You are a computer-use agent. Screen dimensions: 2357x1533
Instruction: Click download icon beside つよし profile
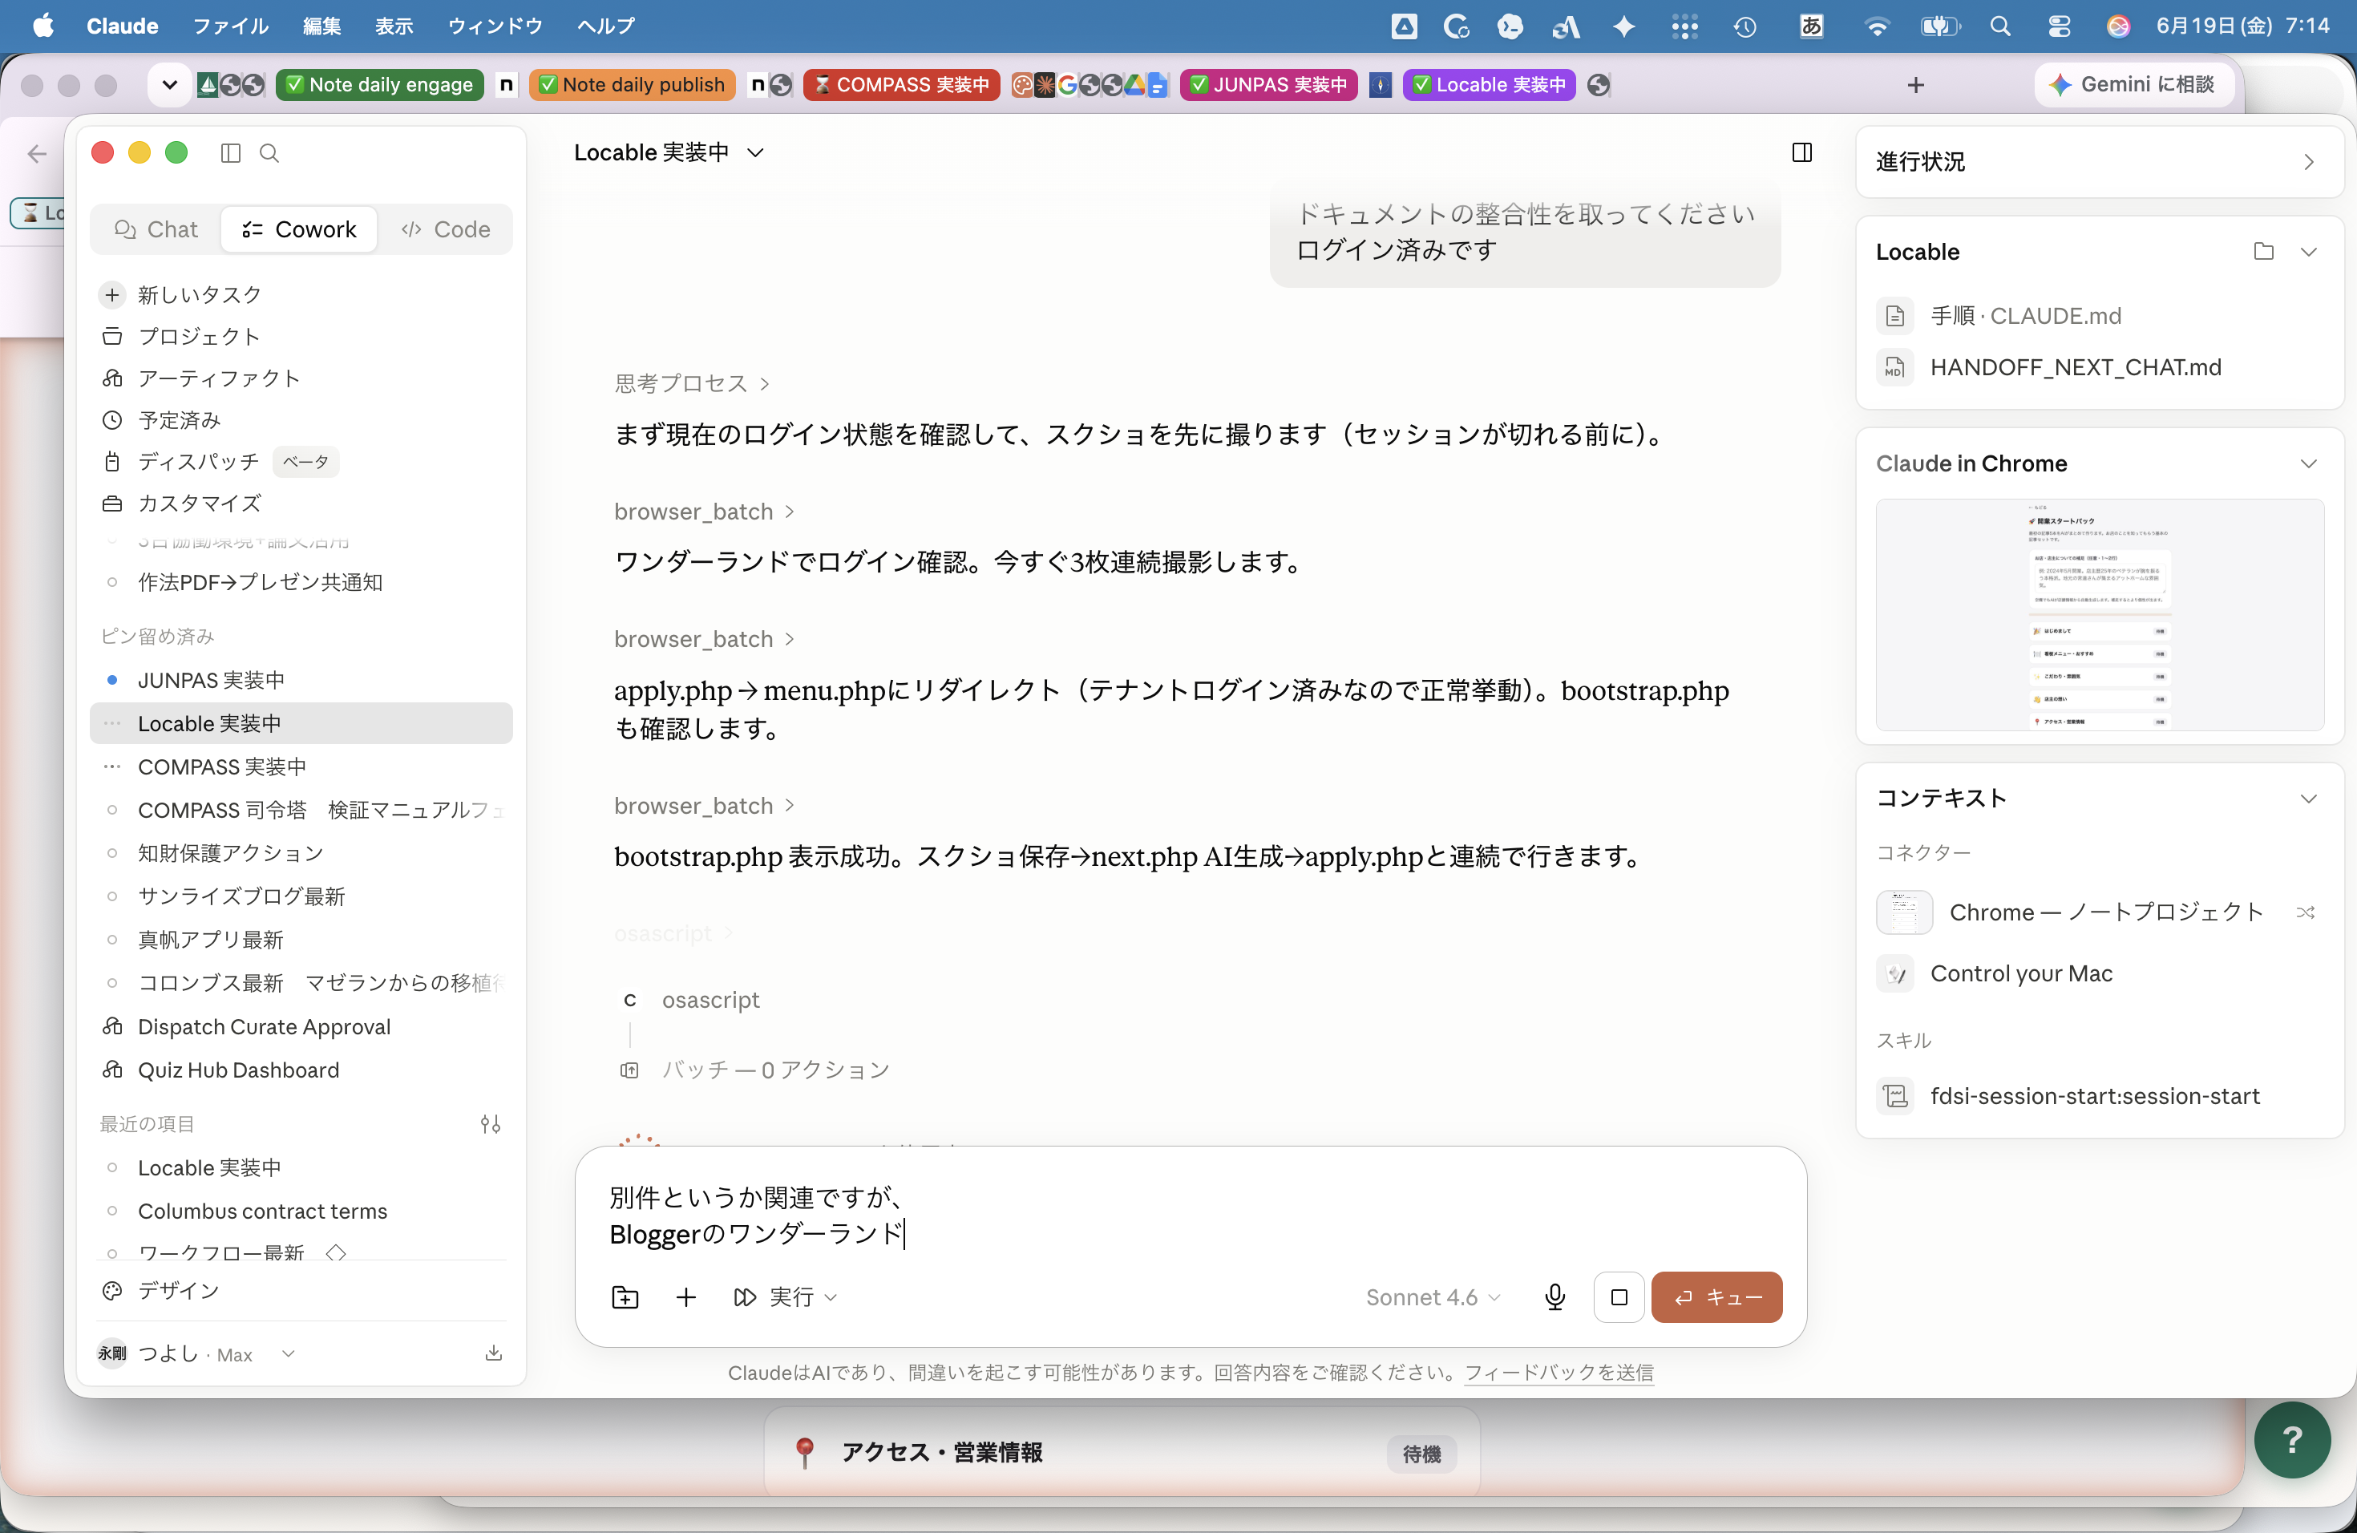click(x=493, y=1353)
